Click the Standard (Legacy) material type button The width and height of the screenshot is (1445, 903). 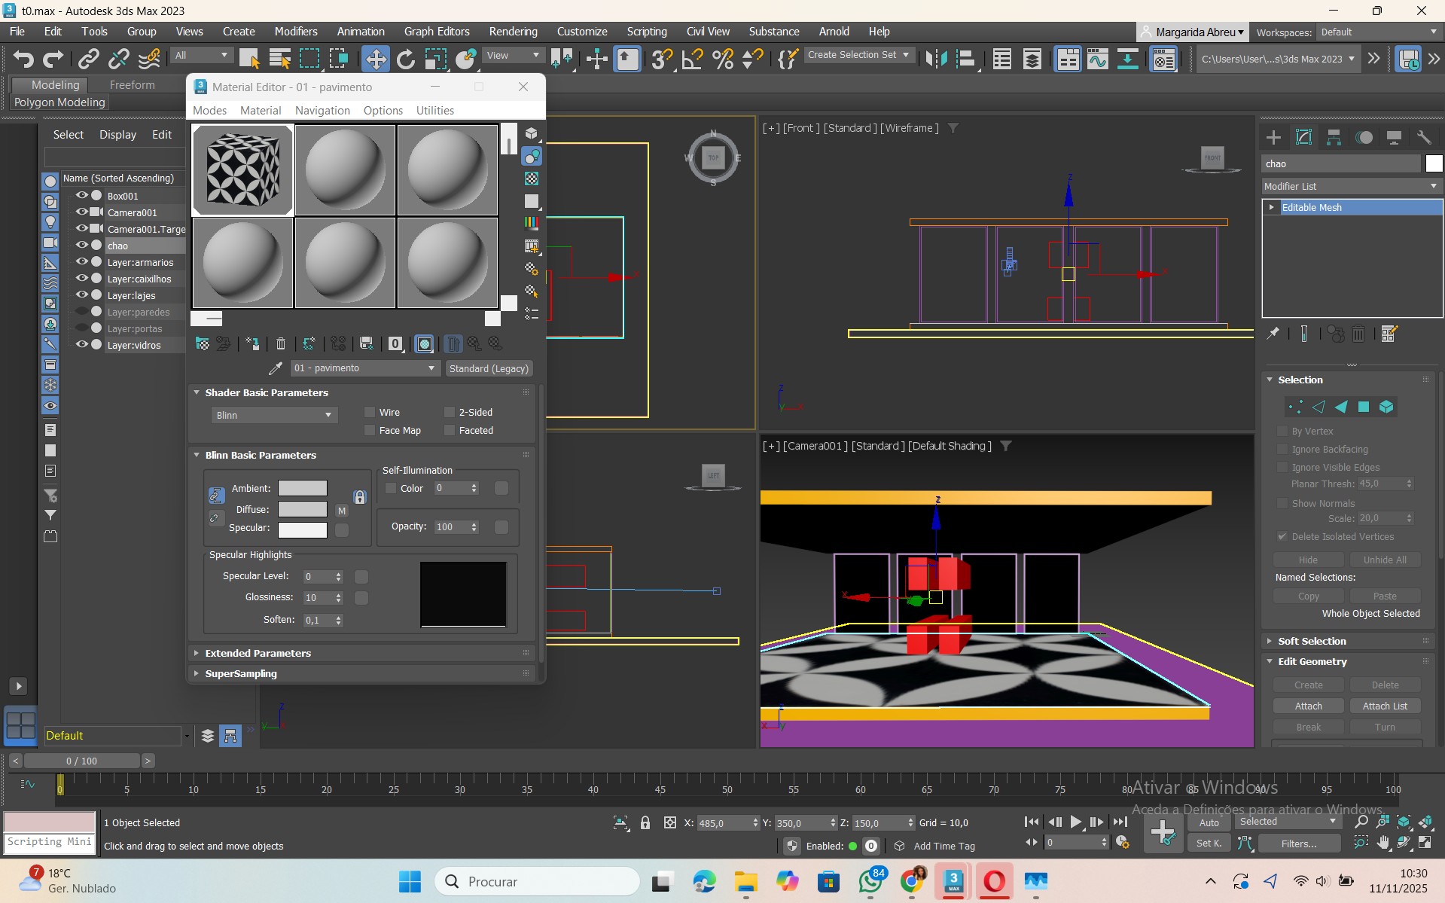point(489,368)
